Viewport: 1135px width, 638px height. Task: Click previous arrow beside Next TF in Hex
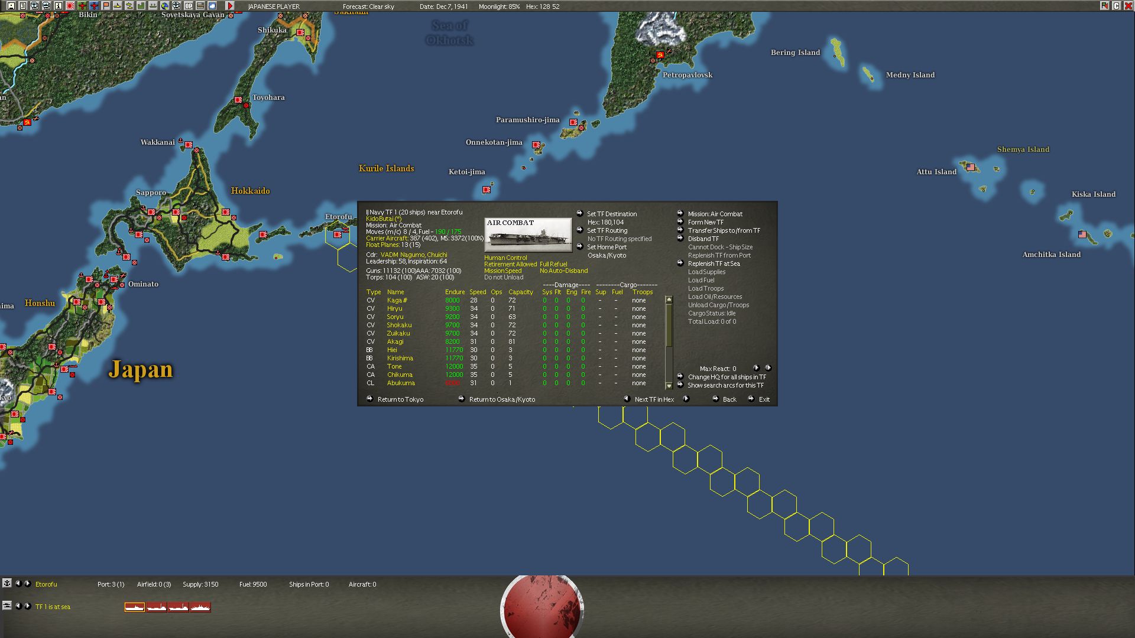[x=627, y=399]
